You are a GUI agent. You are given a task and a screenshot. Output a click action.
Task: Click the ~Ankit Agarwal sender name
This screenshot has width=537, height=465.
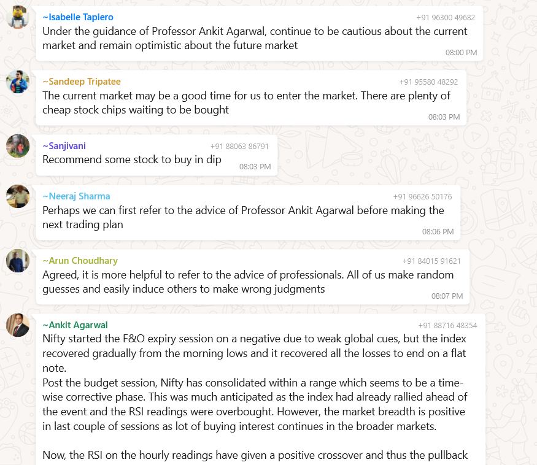click(75, 325)
